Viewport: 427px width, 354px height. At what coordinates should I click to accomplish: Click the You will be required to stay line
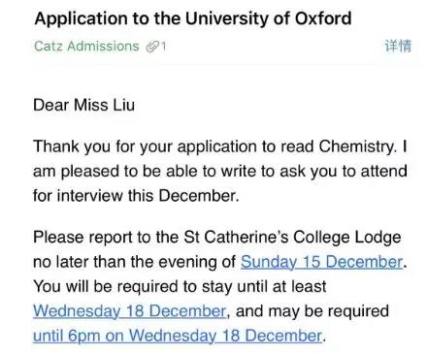click(x=180, y=286)
